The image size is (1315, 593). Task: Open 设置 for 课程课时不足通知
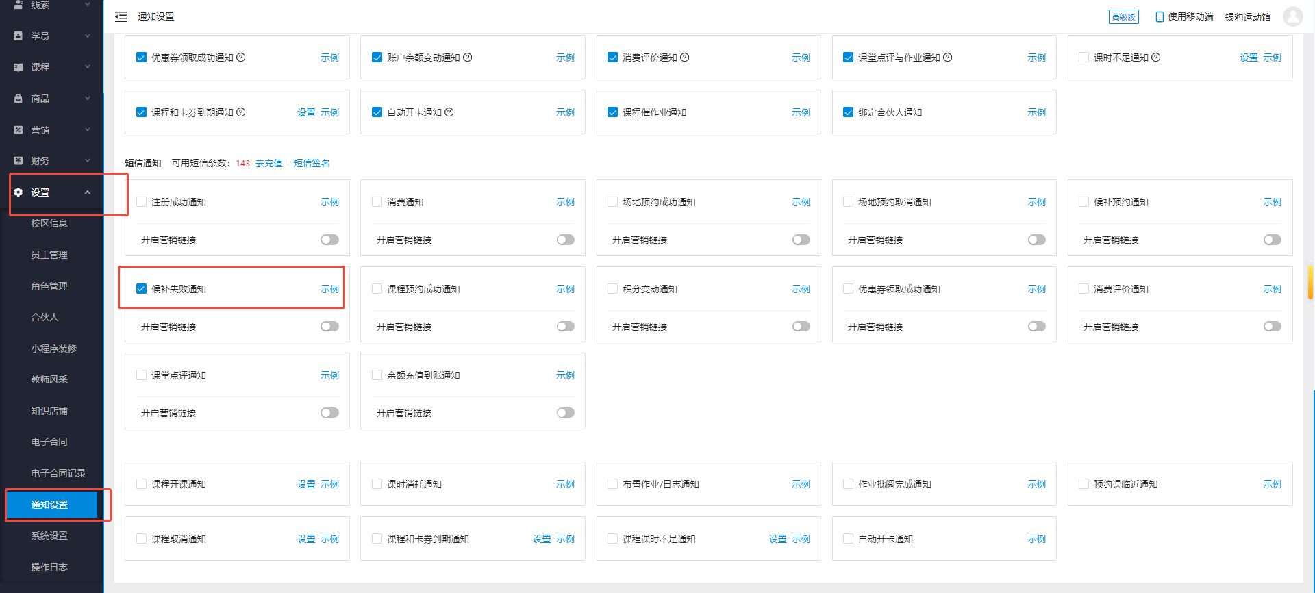coord(777,539)
